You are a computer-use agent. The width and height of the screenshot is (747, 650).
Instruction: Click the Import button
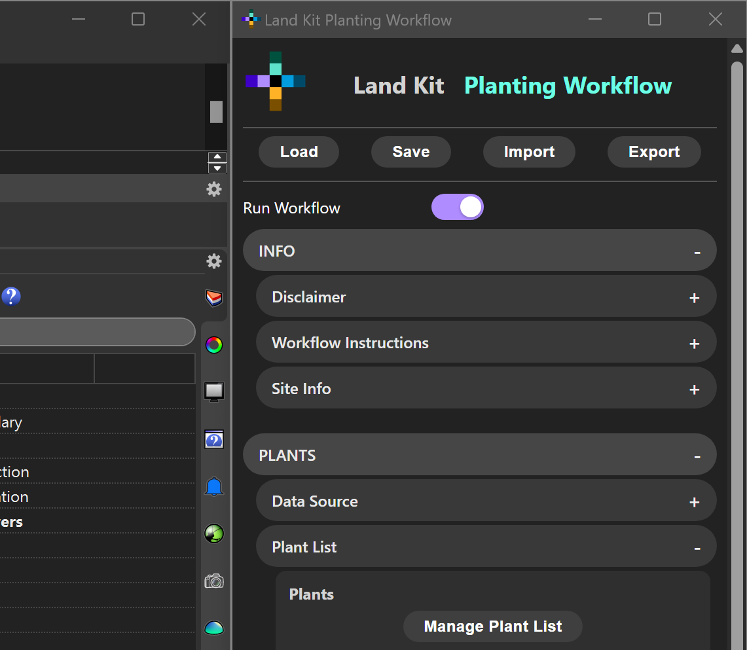pos(529,152)
